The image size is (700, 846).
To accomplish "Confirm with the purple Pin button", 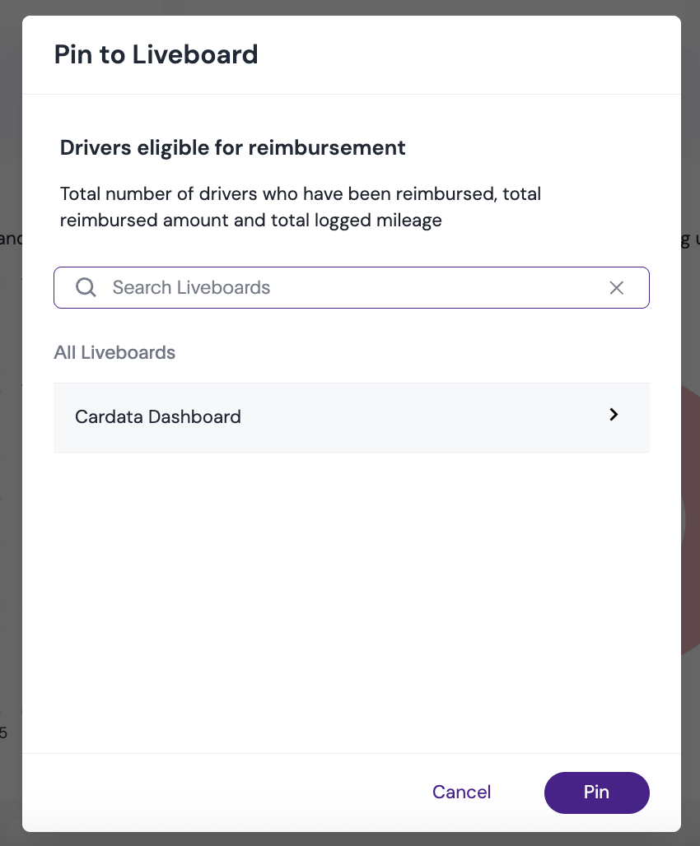I will click(x=596, y=793).
